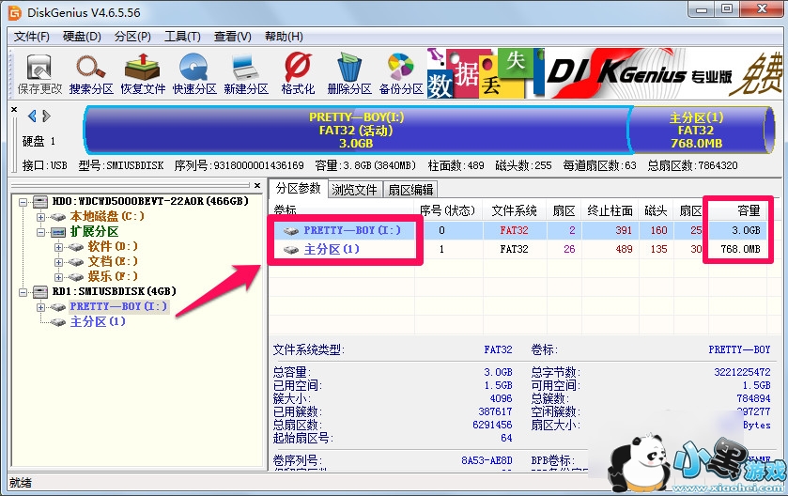Open Search Partition (搜索分区) tool
The width and height of the screenshot is (788, 496).
[91, 74]
